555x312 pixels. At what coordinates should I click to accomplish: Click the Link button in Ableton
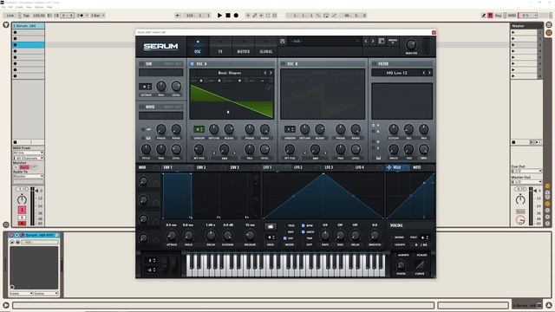click(10, 16)
